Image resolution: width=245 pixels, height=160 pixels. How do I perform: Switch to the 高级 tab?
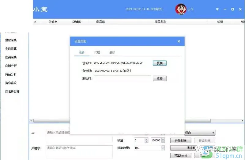pyautogui.click(x=112, y=52)
